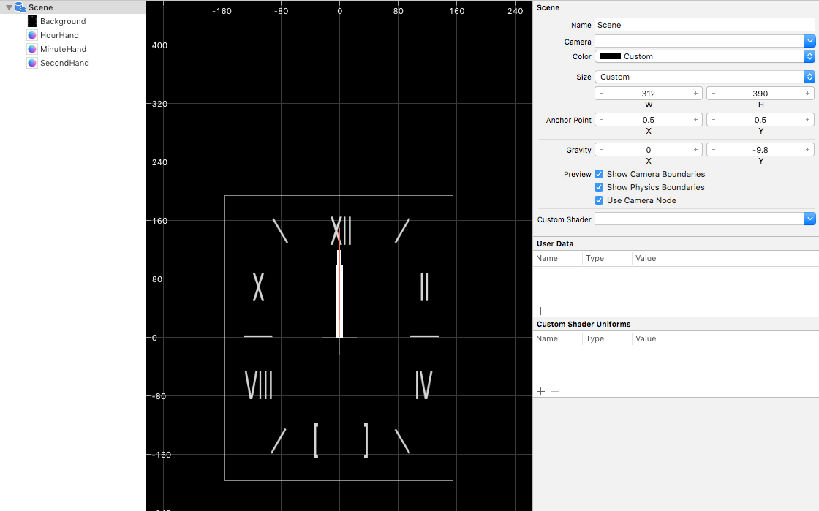
Task: Decrease Anchor Point X value
Action: [602, 120]
